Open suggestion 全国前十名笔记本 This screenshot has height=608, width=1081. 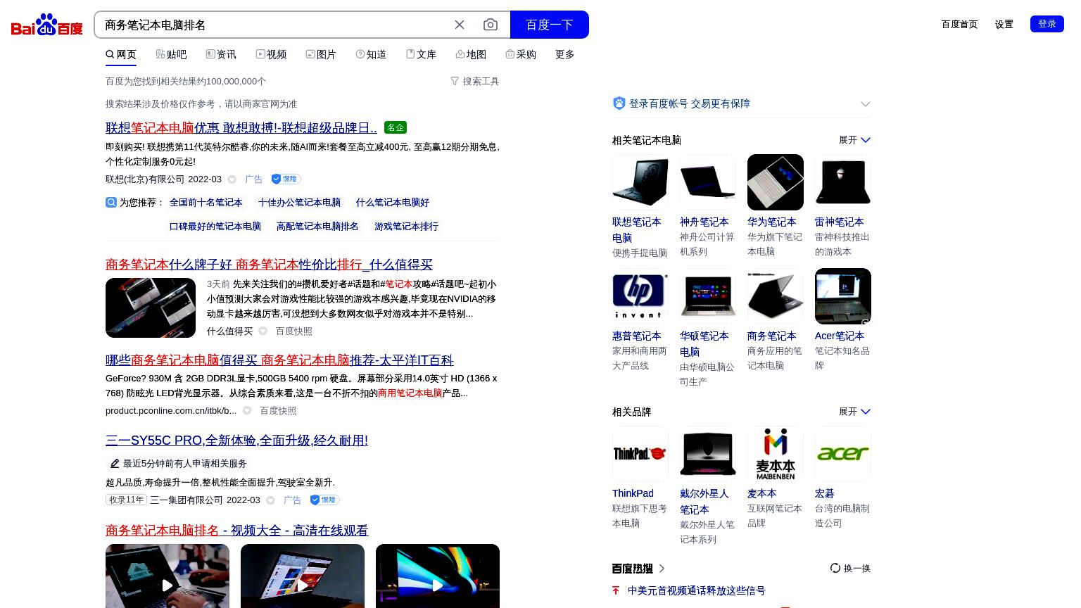pos(206,202)
